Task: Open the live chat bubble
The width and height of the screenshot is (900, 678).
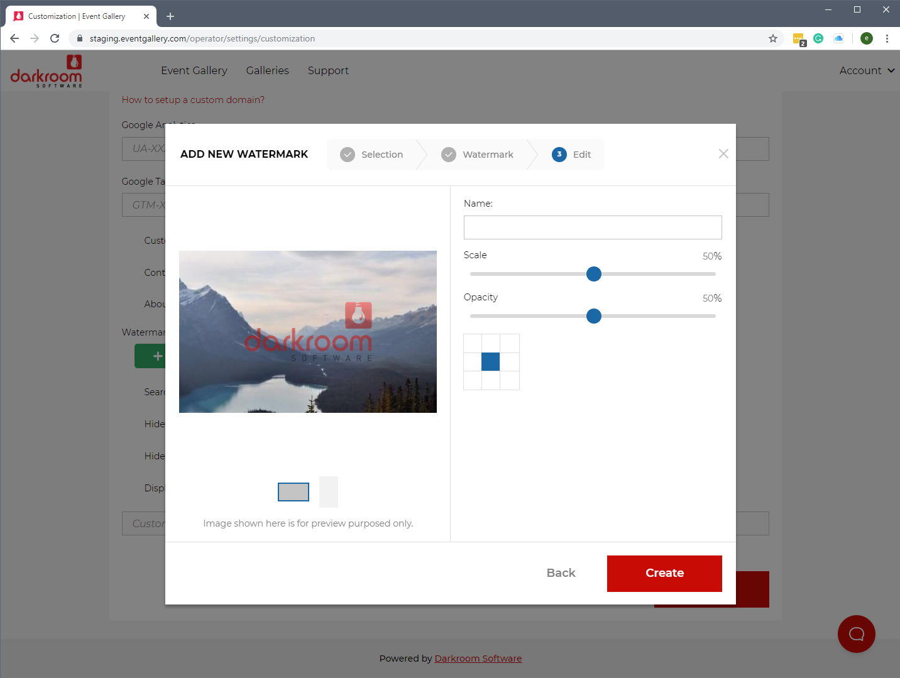Action: (857, 634)
